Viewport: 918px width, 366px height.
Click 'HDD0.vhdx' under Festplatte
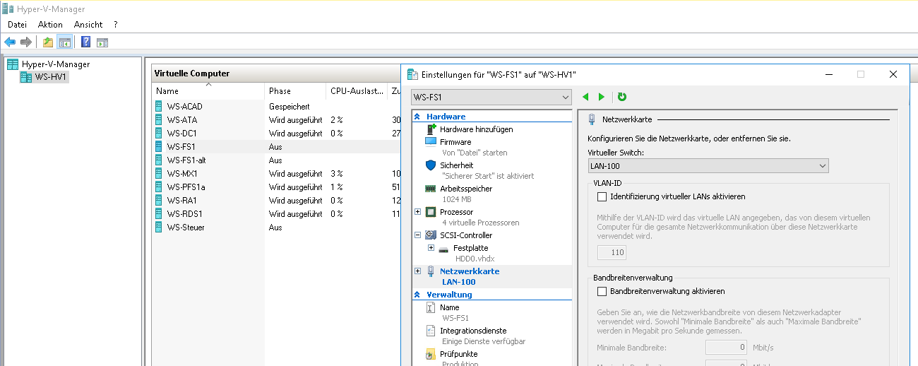pyautogui.click(x=474, y=259)
